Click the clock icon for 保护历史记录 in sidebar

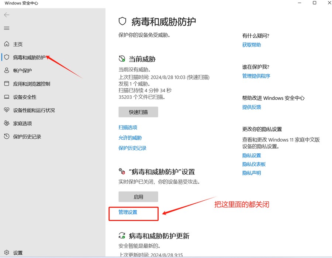click(7, 136)
